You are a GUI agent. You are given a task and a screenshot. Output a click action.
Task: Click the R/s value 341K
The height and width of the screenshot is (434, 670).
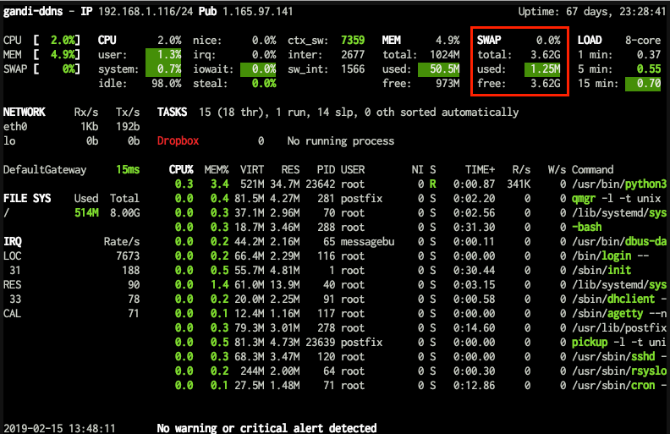pyautogui.click(x=519, y=184)
